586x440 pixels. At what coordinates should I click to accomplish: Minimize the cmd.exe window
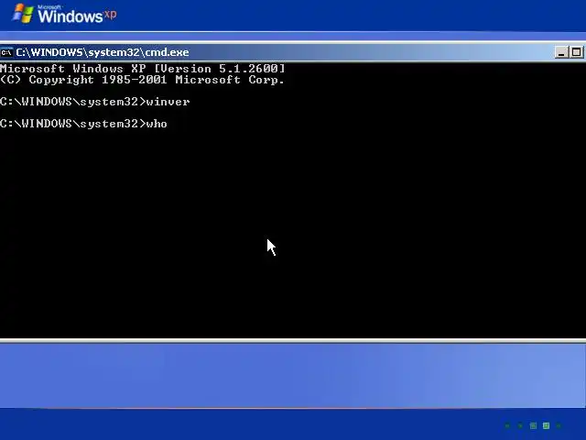[x=561, y=52]
